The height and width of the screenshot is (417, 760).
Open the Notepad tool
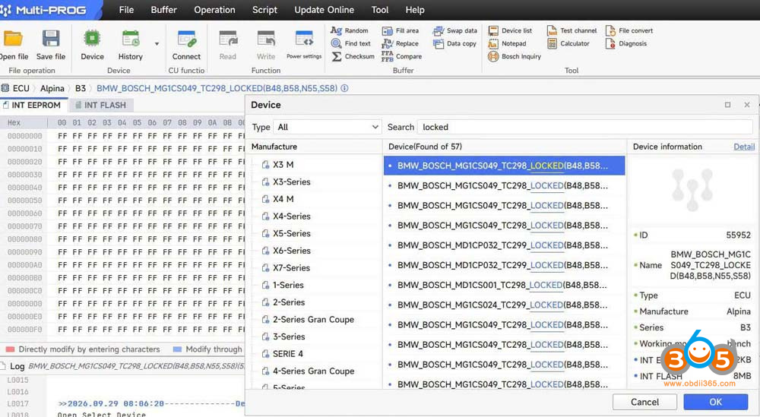coord(507,43)
